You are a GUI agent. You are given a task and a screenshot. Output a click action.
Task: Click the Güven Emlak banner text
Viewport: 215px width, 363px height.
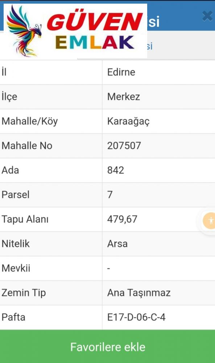click(x=95, y=31)
